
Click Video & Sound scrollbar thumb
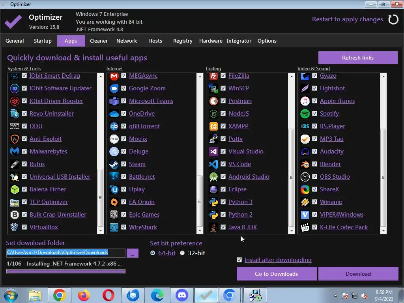pos(383,178)
